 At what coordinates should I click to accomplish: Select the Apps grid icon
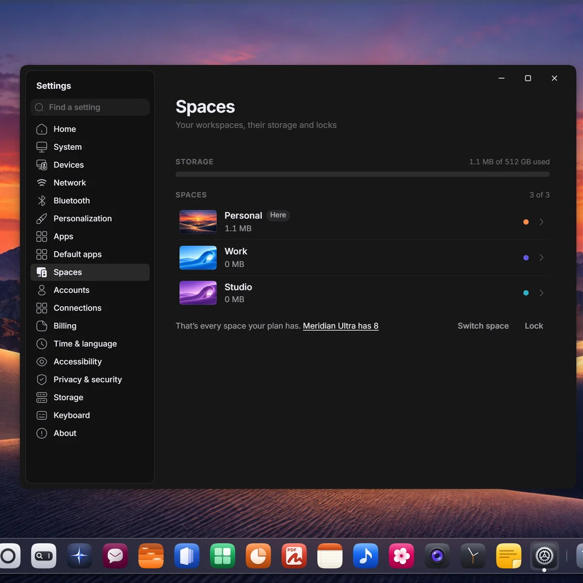pos(42,237)
